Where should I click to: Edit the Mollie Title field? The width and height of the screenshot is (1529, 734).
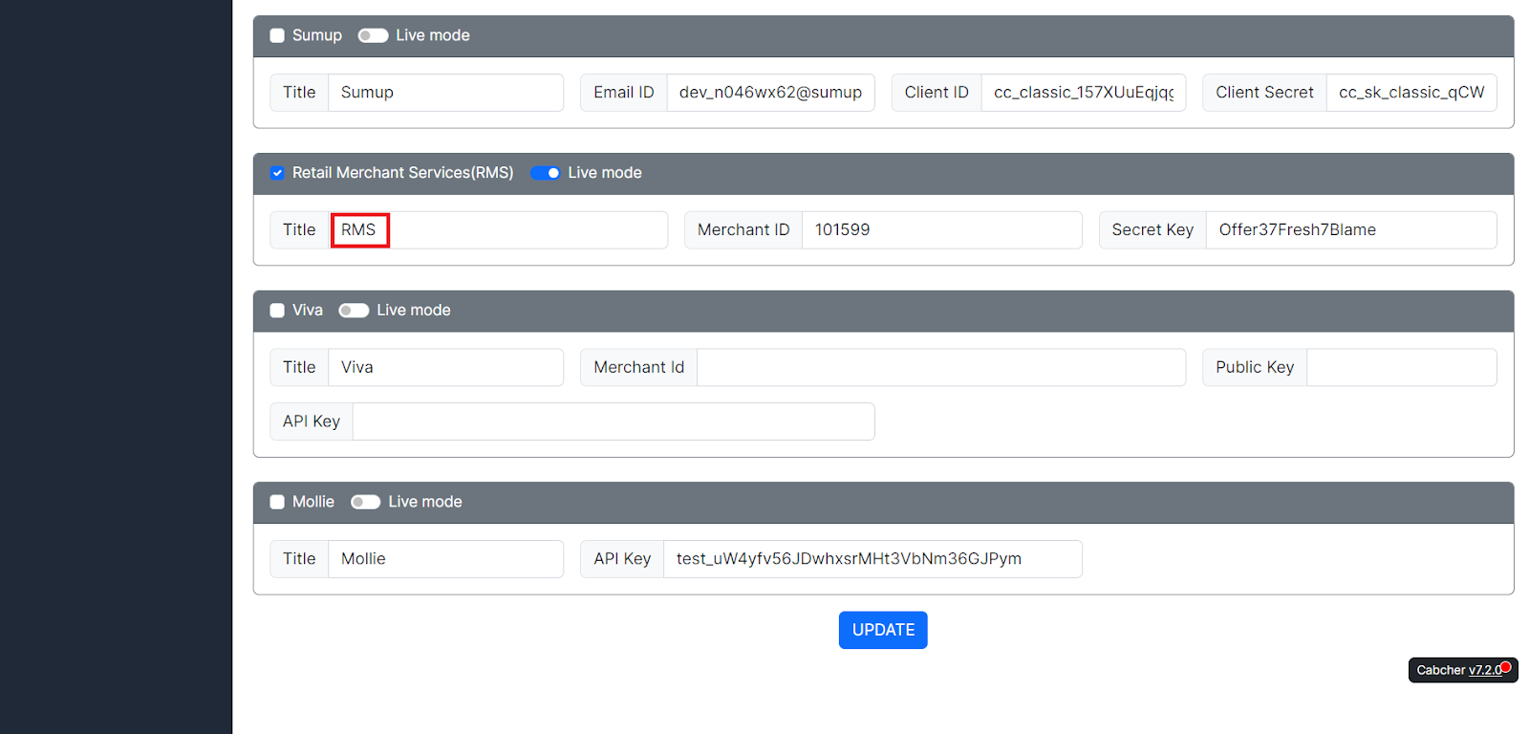click(445, 559)
